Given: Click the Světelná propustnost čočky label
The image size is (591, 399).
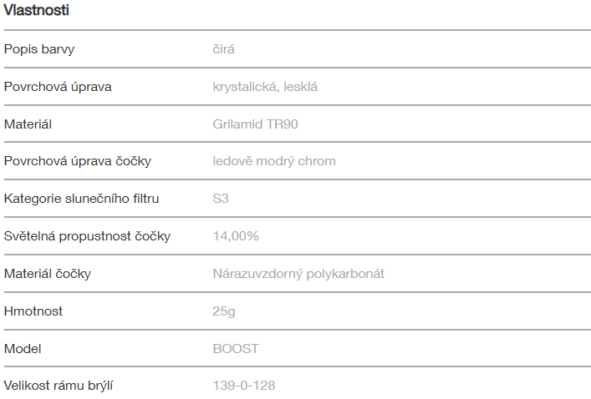Looking at the screenshot, I should (x=87, y=236).
